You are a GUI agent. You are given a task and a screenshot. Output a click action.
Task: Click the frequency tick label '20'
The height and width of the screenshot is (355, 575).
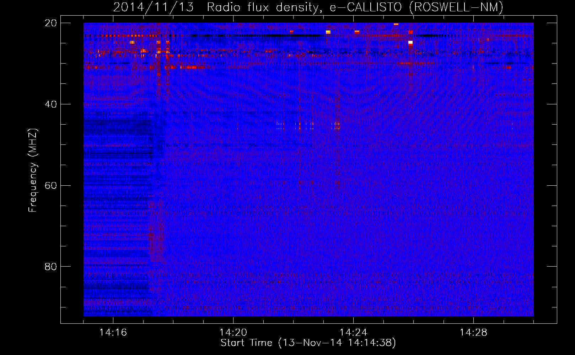pos(51,23)
